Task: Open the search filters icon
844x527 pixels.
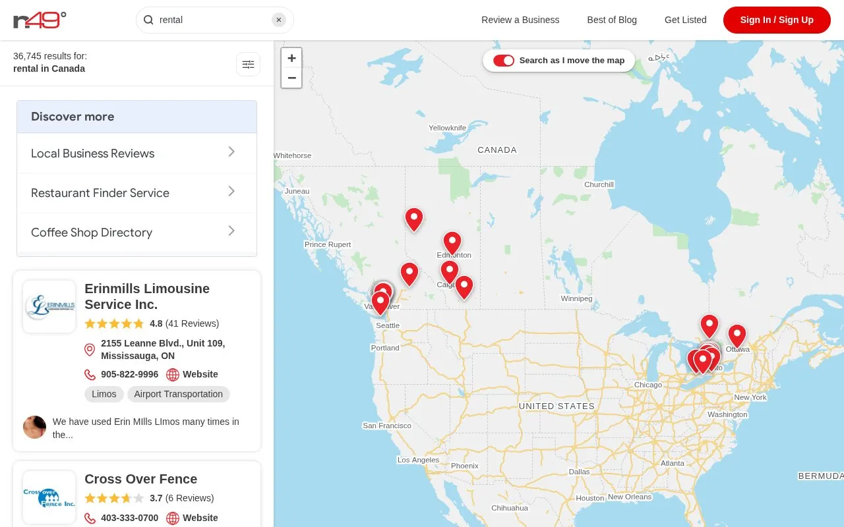Action: click(248, 65)
